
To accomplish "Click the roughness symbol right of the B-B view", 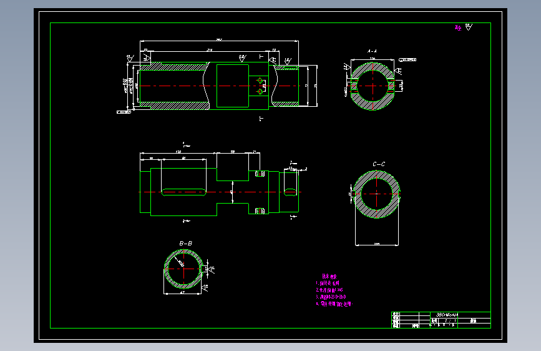I will (211, 269).
